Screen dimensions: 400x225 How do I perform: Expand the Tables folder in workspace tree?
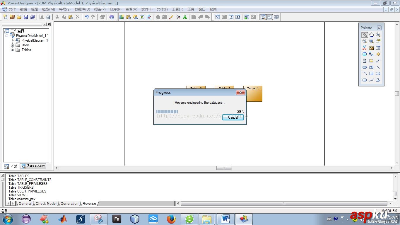pyautogui.click(x=13, y=50)
